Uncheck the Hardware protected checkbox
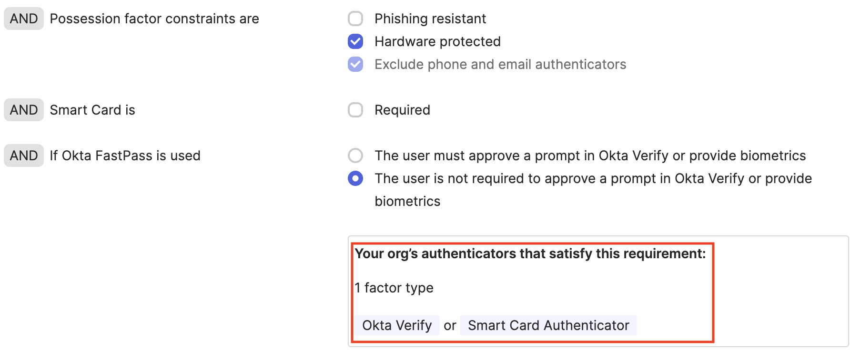Image resolution: width=850 pixels, height=350 pixels. pyautogui.click(x=355, y=41)
